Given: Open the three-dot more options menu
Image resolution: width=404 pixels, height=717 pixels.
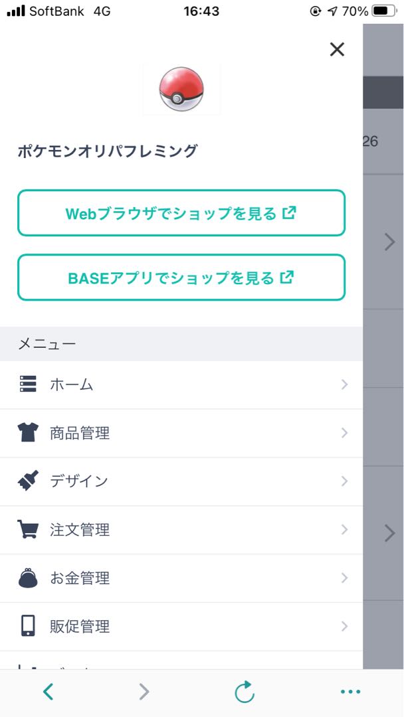Looking at the screenshot, I should click(350, 692).
